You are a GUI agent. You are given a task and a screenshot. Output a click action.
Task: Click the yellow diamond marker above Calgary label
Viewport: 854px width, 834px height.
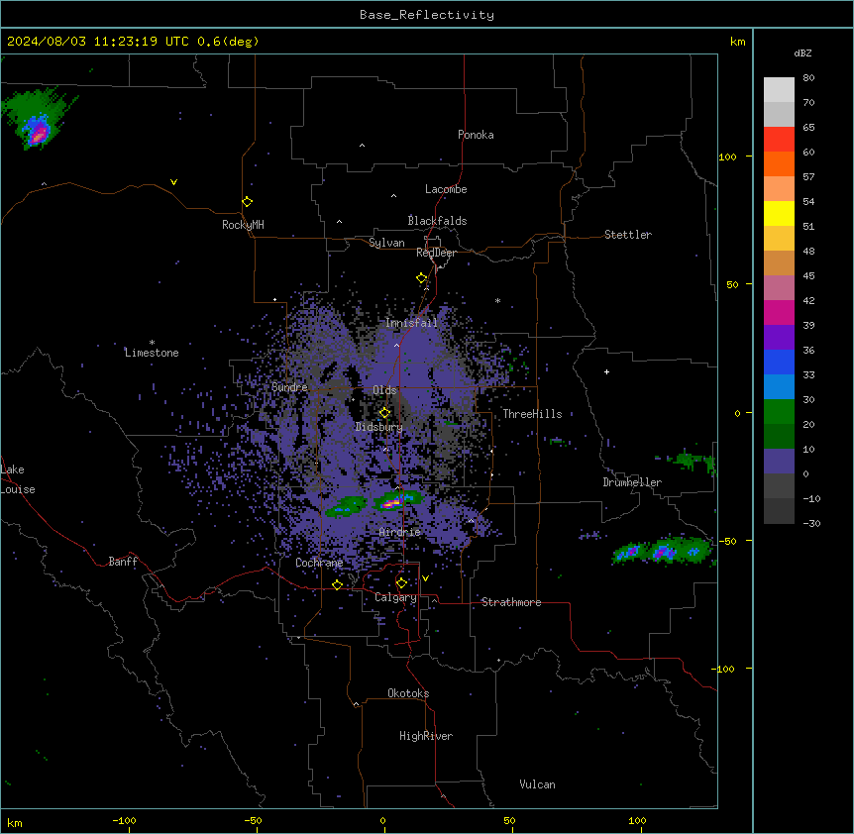[x=401, y=583]
